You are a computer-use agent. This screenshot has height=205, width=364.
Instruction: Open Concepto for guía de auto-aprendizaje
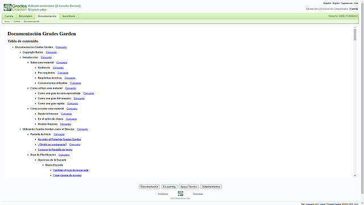pyautogui.click(x=89, y=93)
